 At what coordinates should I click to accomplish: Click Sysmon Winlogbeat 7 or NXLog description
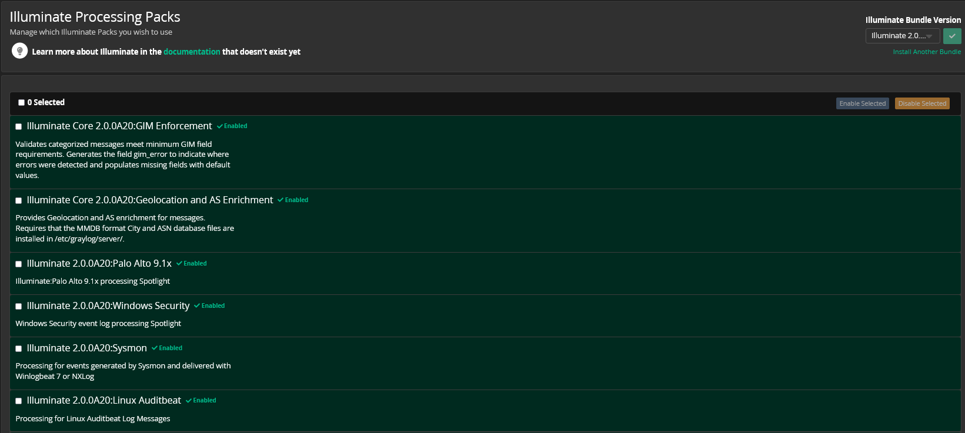(123, 371)
